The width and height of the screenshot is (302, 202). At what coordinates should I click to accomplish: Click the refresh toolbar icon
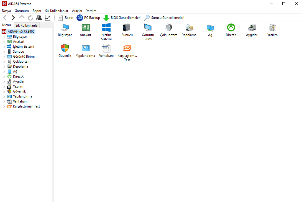[30, 18]
